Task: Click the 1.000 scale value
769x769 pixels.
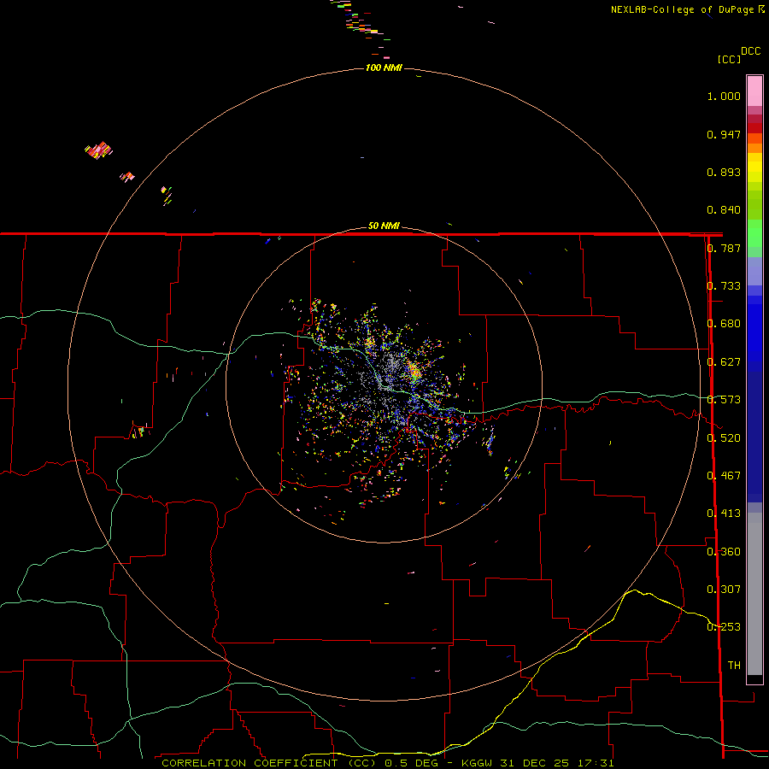Action: pyautogui.click(x=724, y=96)
